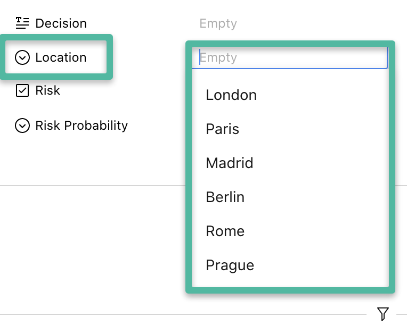Click the Risk property name
Viewport: 407px width, 334px height.
(47, 90)
